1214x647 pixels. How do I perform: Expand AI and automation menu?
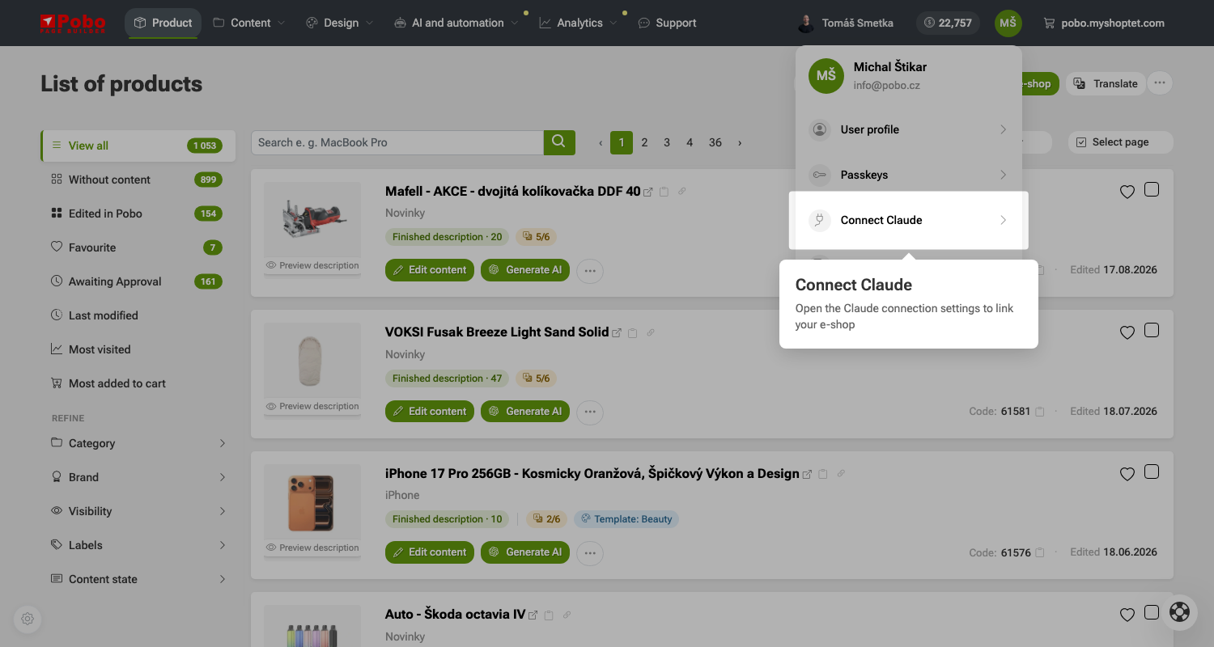pyautogui.click(x=456, y=23)
